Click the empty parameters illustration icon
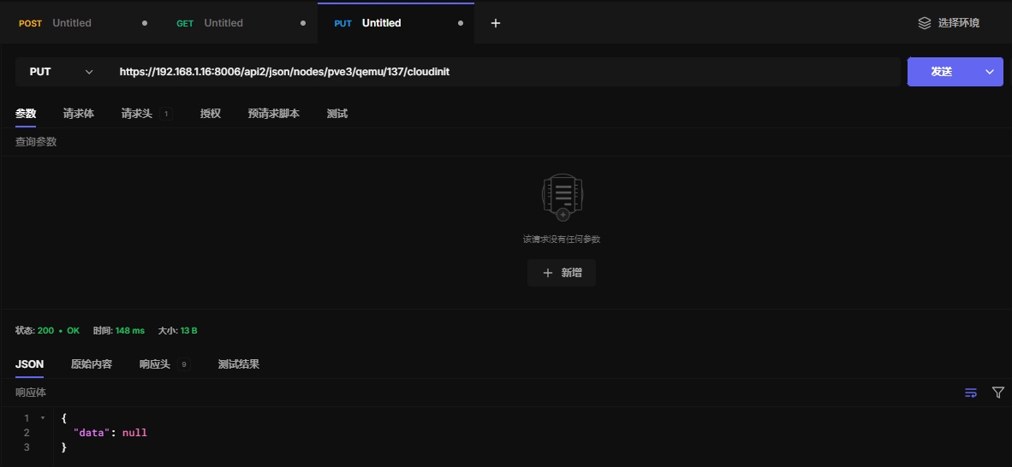This screenshot has width=1012, height=467. (x=562, y=197)
